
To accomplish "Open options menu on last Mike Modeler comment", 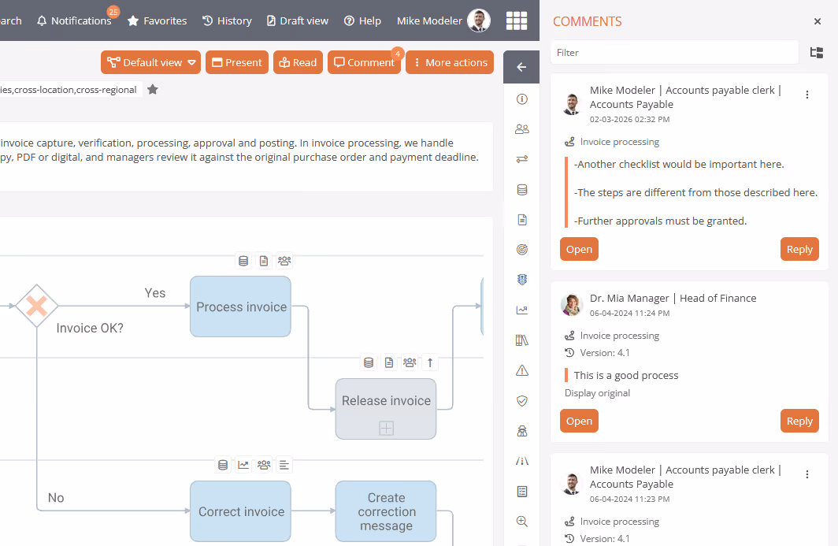I will (807, 474).
